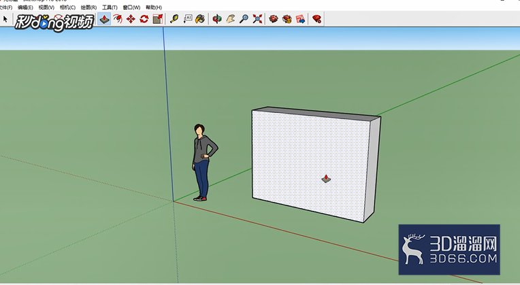Click the narrow right side face of box
Screen dimensions: 520x285
point(372,167)
